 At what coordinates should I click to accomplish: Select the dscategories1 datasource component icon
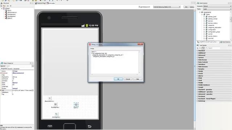(56, 114)
